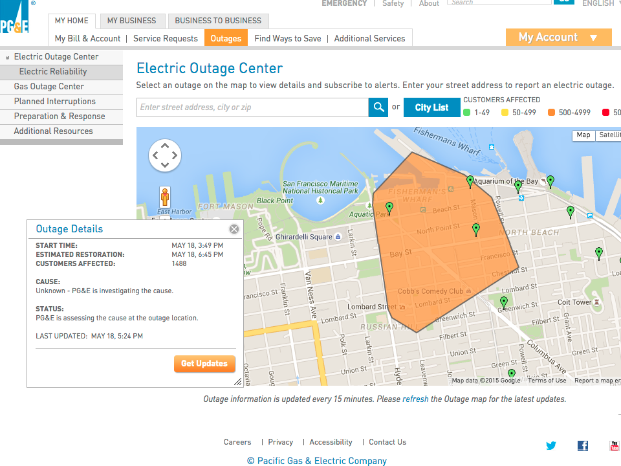
Task: Click the customers affected value 1488
Action: click(179, 263)
